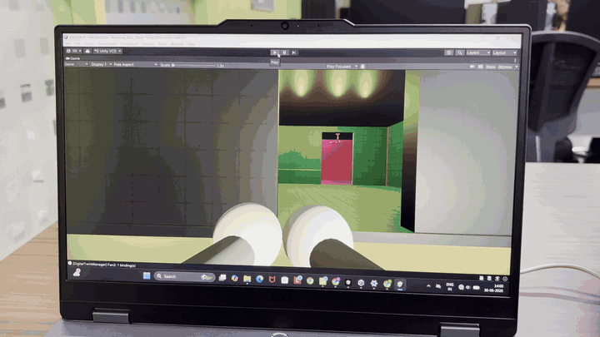
Task: Open the Component menu
Action: (129, 44)
